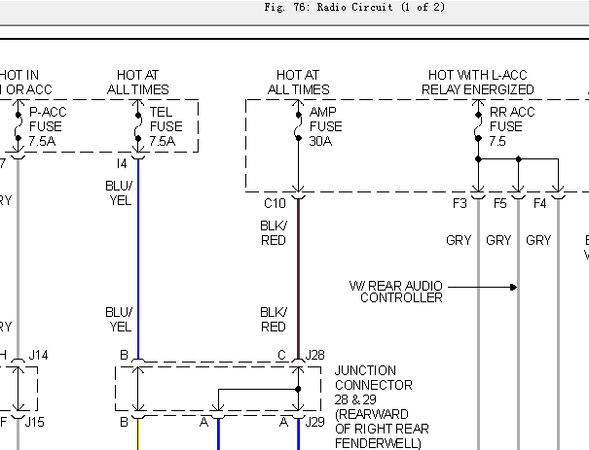Click upper 'BLU/ YEL' wire label
The height and width of the screenshot is (450, 589).
pos(119,193)
